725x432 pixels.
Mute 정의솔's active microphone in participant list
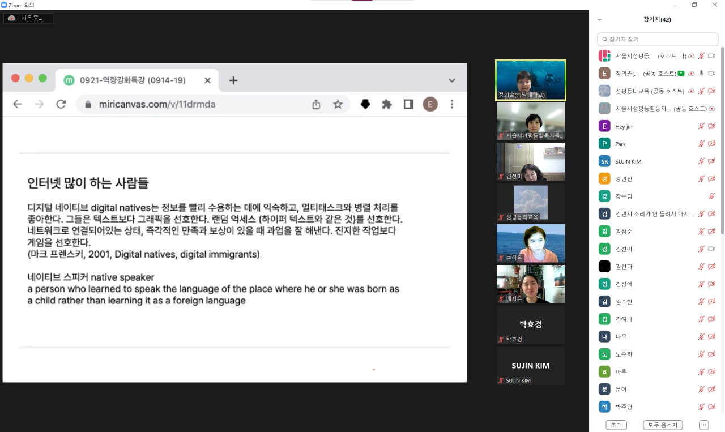click(x=700, y=73)
